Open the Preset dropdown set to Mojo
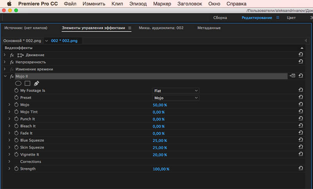313x189 pixels. tap(176, 98)
